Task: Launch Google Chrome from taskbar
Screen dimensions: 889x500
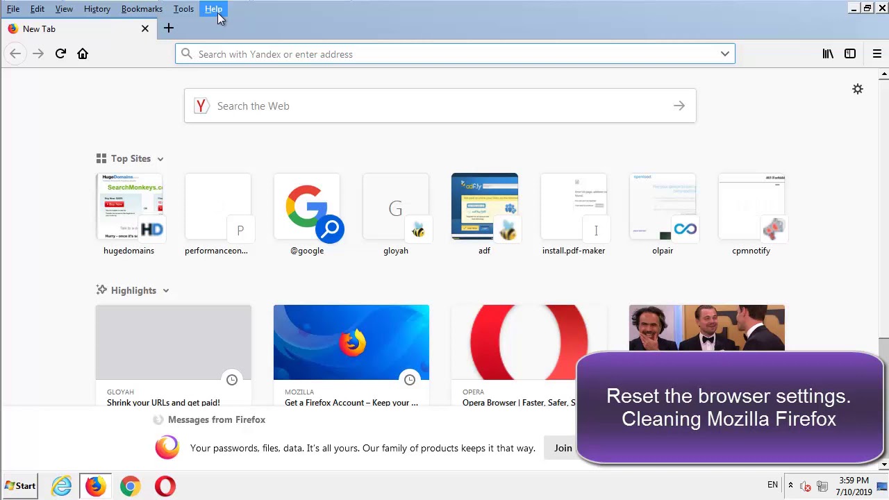Action: pyautogui.click(x=130, y=486)
